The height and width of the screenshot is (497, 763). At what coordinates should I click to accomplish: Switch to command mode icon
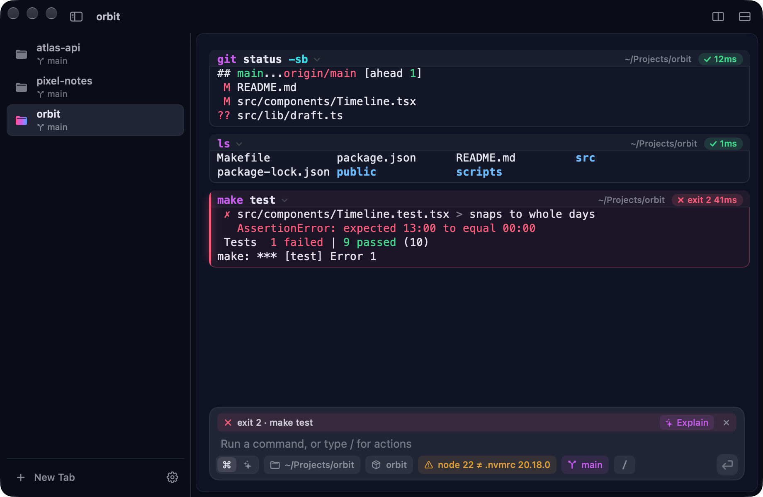tap(227, 465)
